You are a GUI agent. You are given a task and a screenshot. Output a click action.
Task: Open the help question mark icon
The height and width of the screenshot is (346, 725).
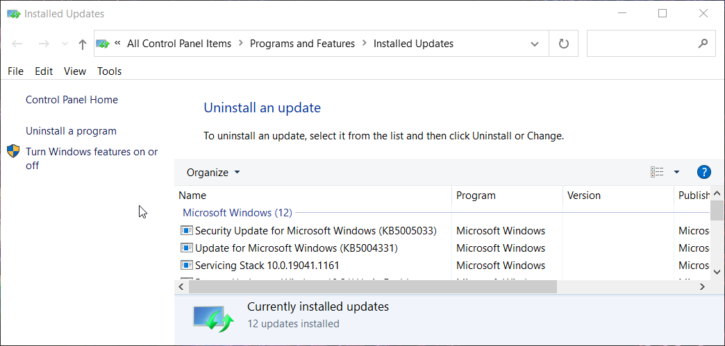(x=703, y=172)
